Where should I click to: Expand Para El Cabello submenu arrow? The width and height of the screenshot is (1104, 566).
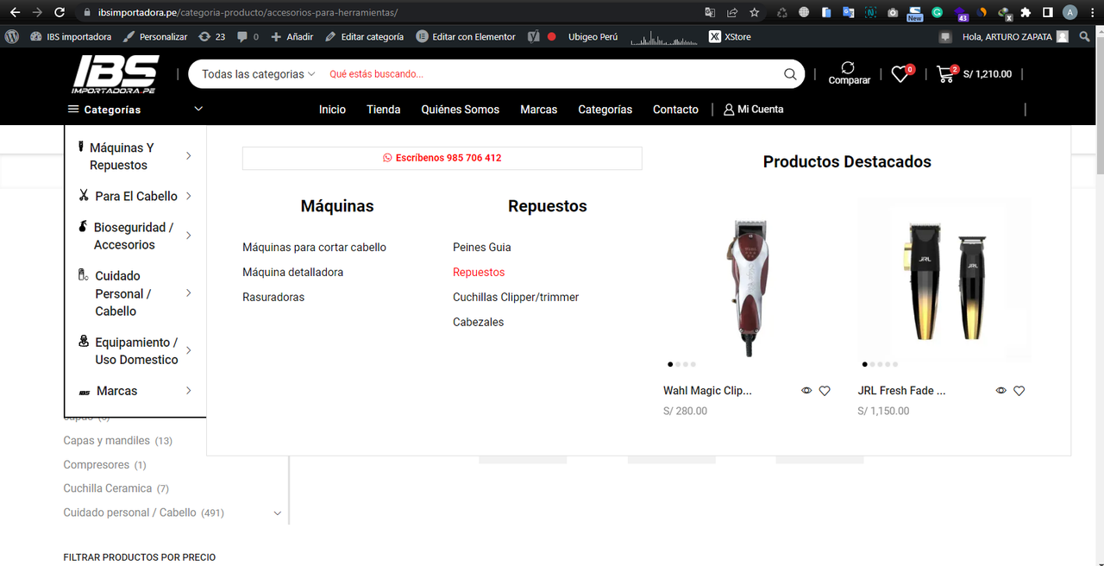coord(189,196)
